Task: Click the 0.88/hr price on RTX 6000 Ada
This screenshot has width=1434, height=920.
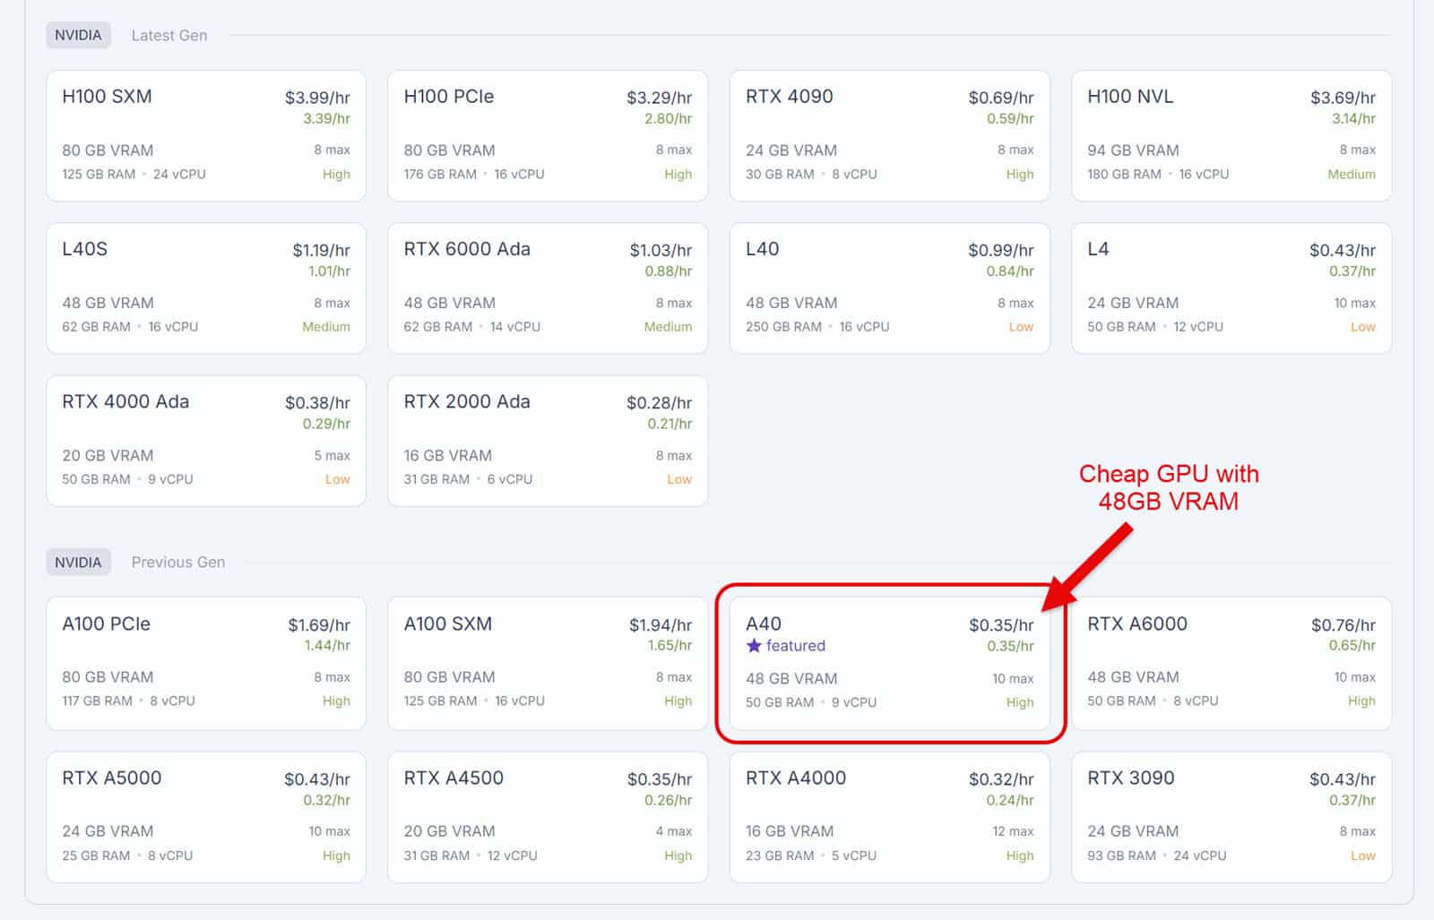Action: coord(669,271)
